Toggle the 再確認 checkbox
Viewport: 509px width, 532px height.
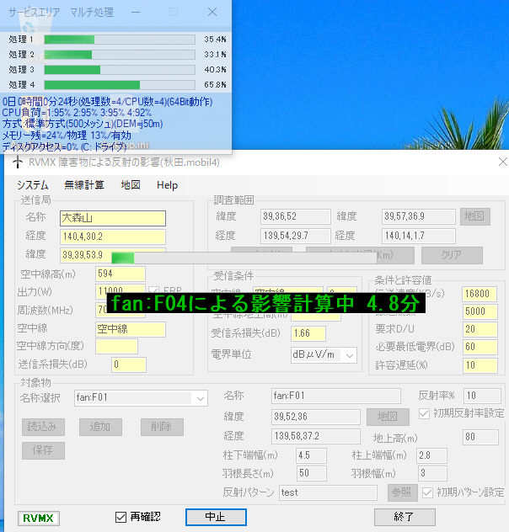click(x=121, y=516)
